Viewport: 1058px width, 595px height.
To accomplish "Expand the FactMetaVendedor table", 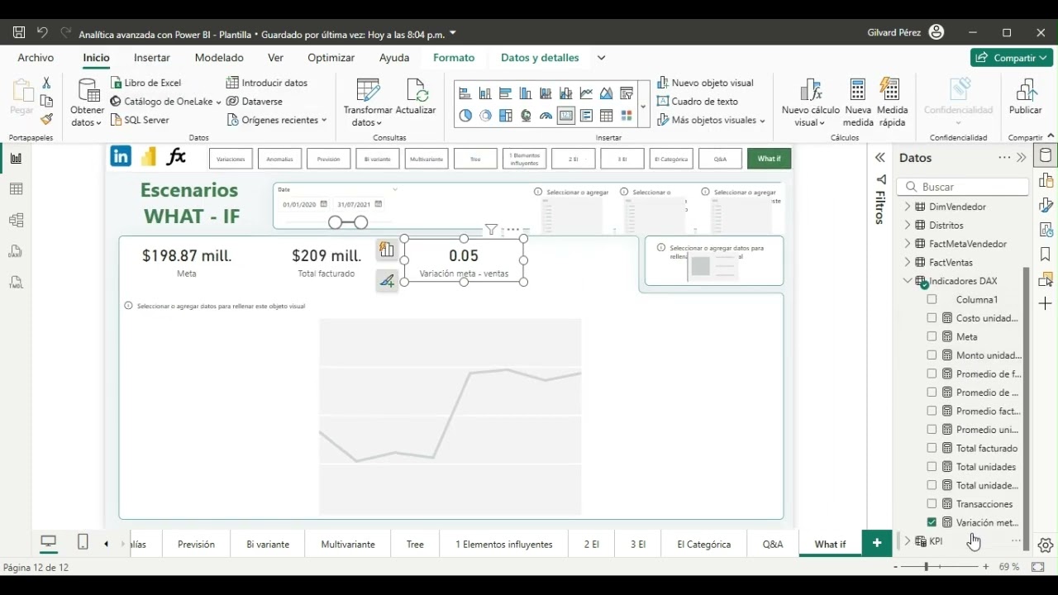I will (908, 244).
